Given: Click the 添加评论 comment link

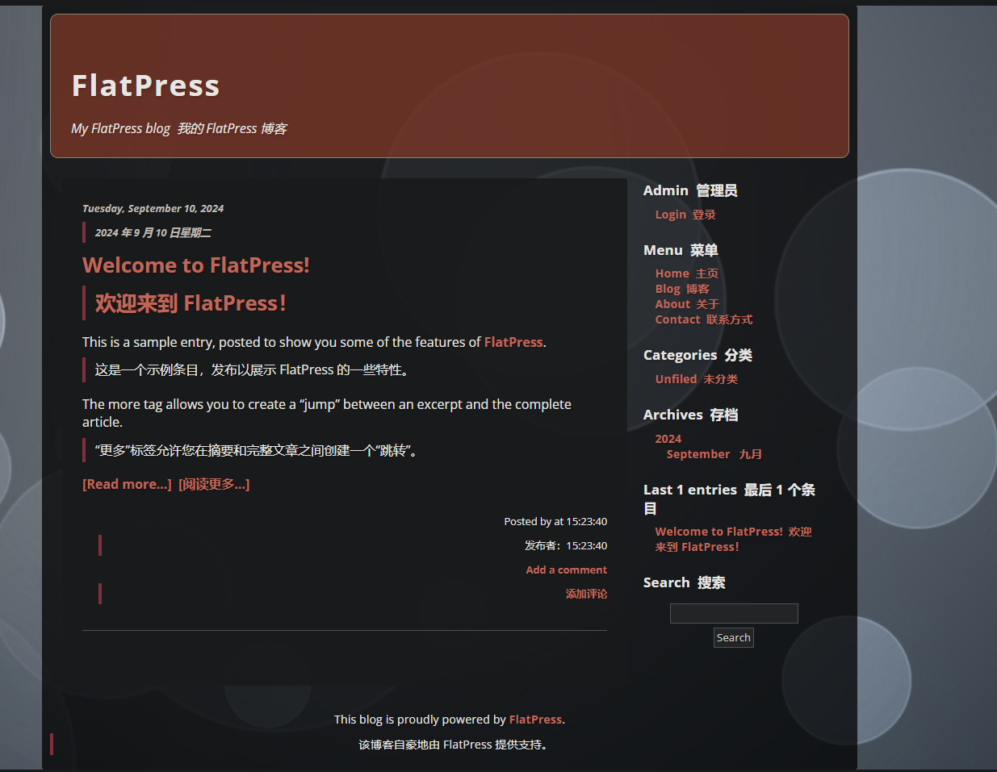Looking at the screenshot, I should (x=586, y=594).
